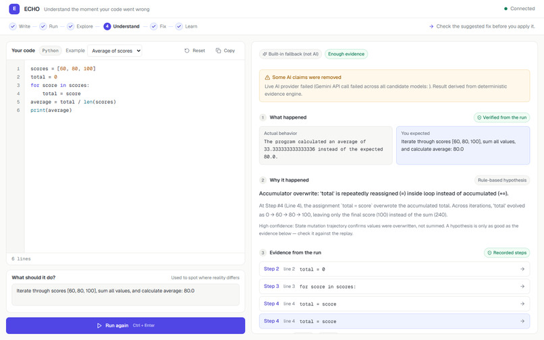This screenshot has width=544, height=340.
Task: Open Step 2 row arrow icon
Action: click(x=522, y=269)
